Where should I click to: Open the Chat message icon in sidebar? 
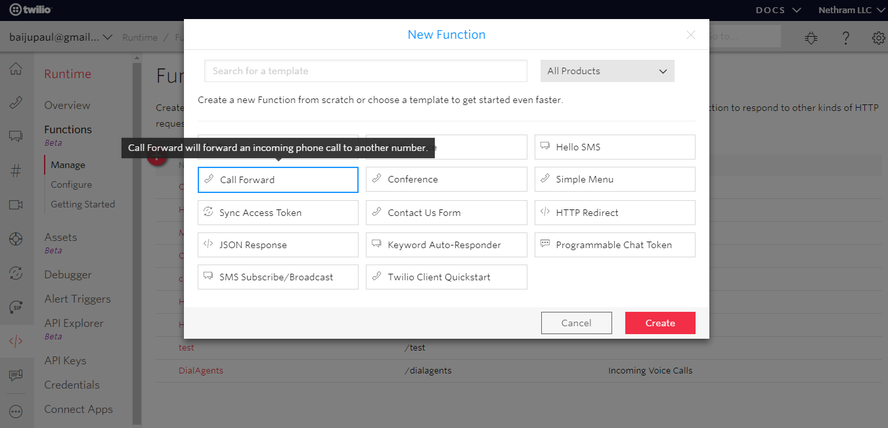coord(16,375)
